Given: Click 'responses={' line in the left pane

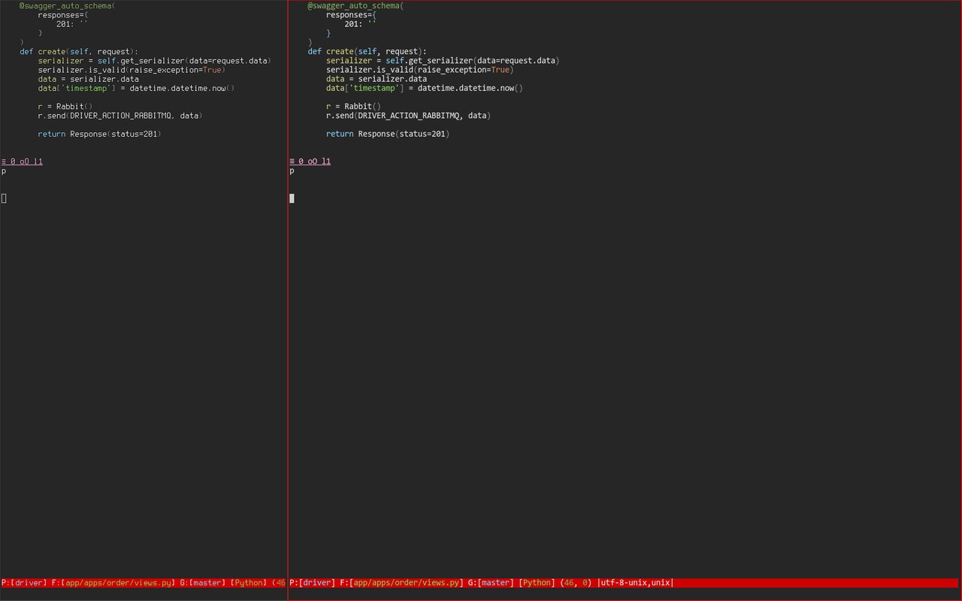Looking at the screenshot, I should pyautogui.click(x=63, y=14).
